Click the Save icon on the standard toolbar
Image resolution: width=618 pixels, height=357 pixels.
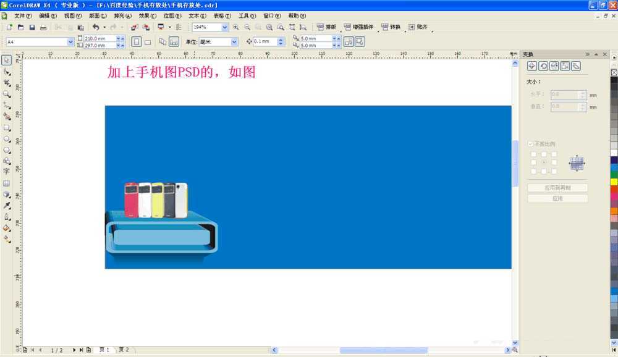[32, 27]
